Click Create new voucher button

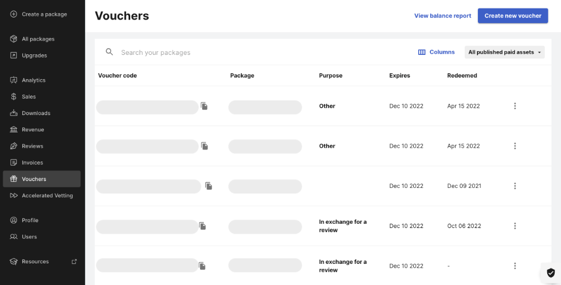[513, 16]
